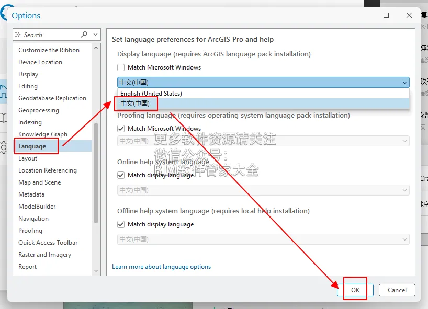
Task: Uncheck Match Microsoft Windows for proofing language
Action: (x=121, y=129)
